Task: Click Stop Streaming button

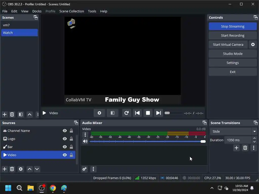Action: pyautogui.click(x=233, y=26)
